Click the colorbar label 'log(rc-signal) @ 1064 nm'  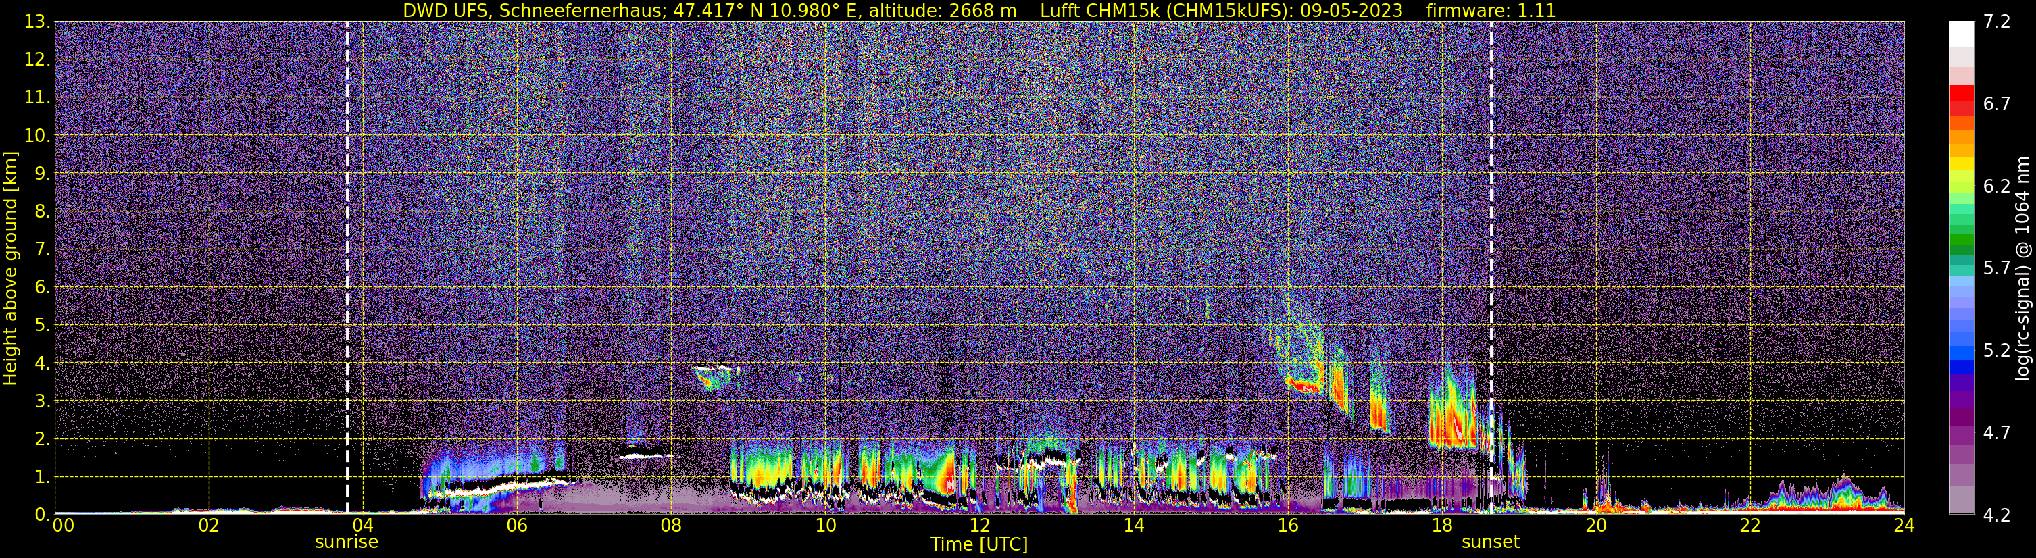2022,269
